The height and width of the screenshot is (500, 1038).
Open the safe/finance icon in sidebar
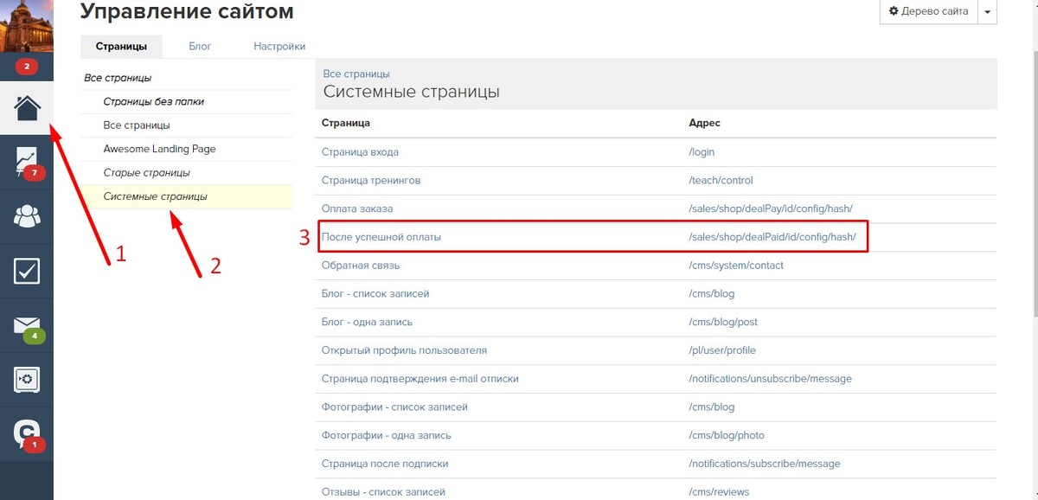(x=27, y=380)
